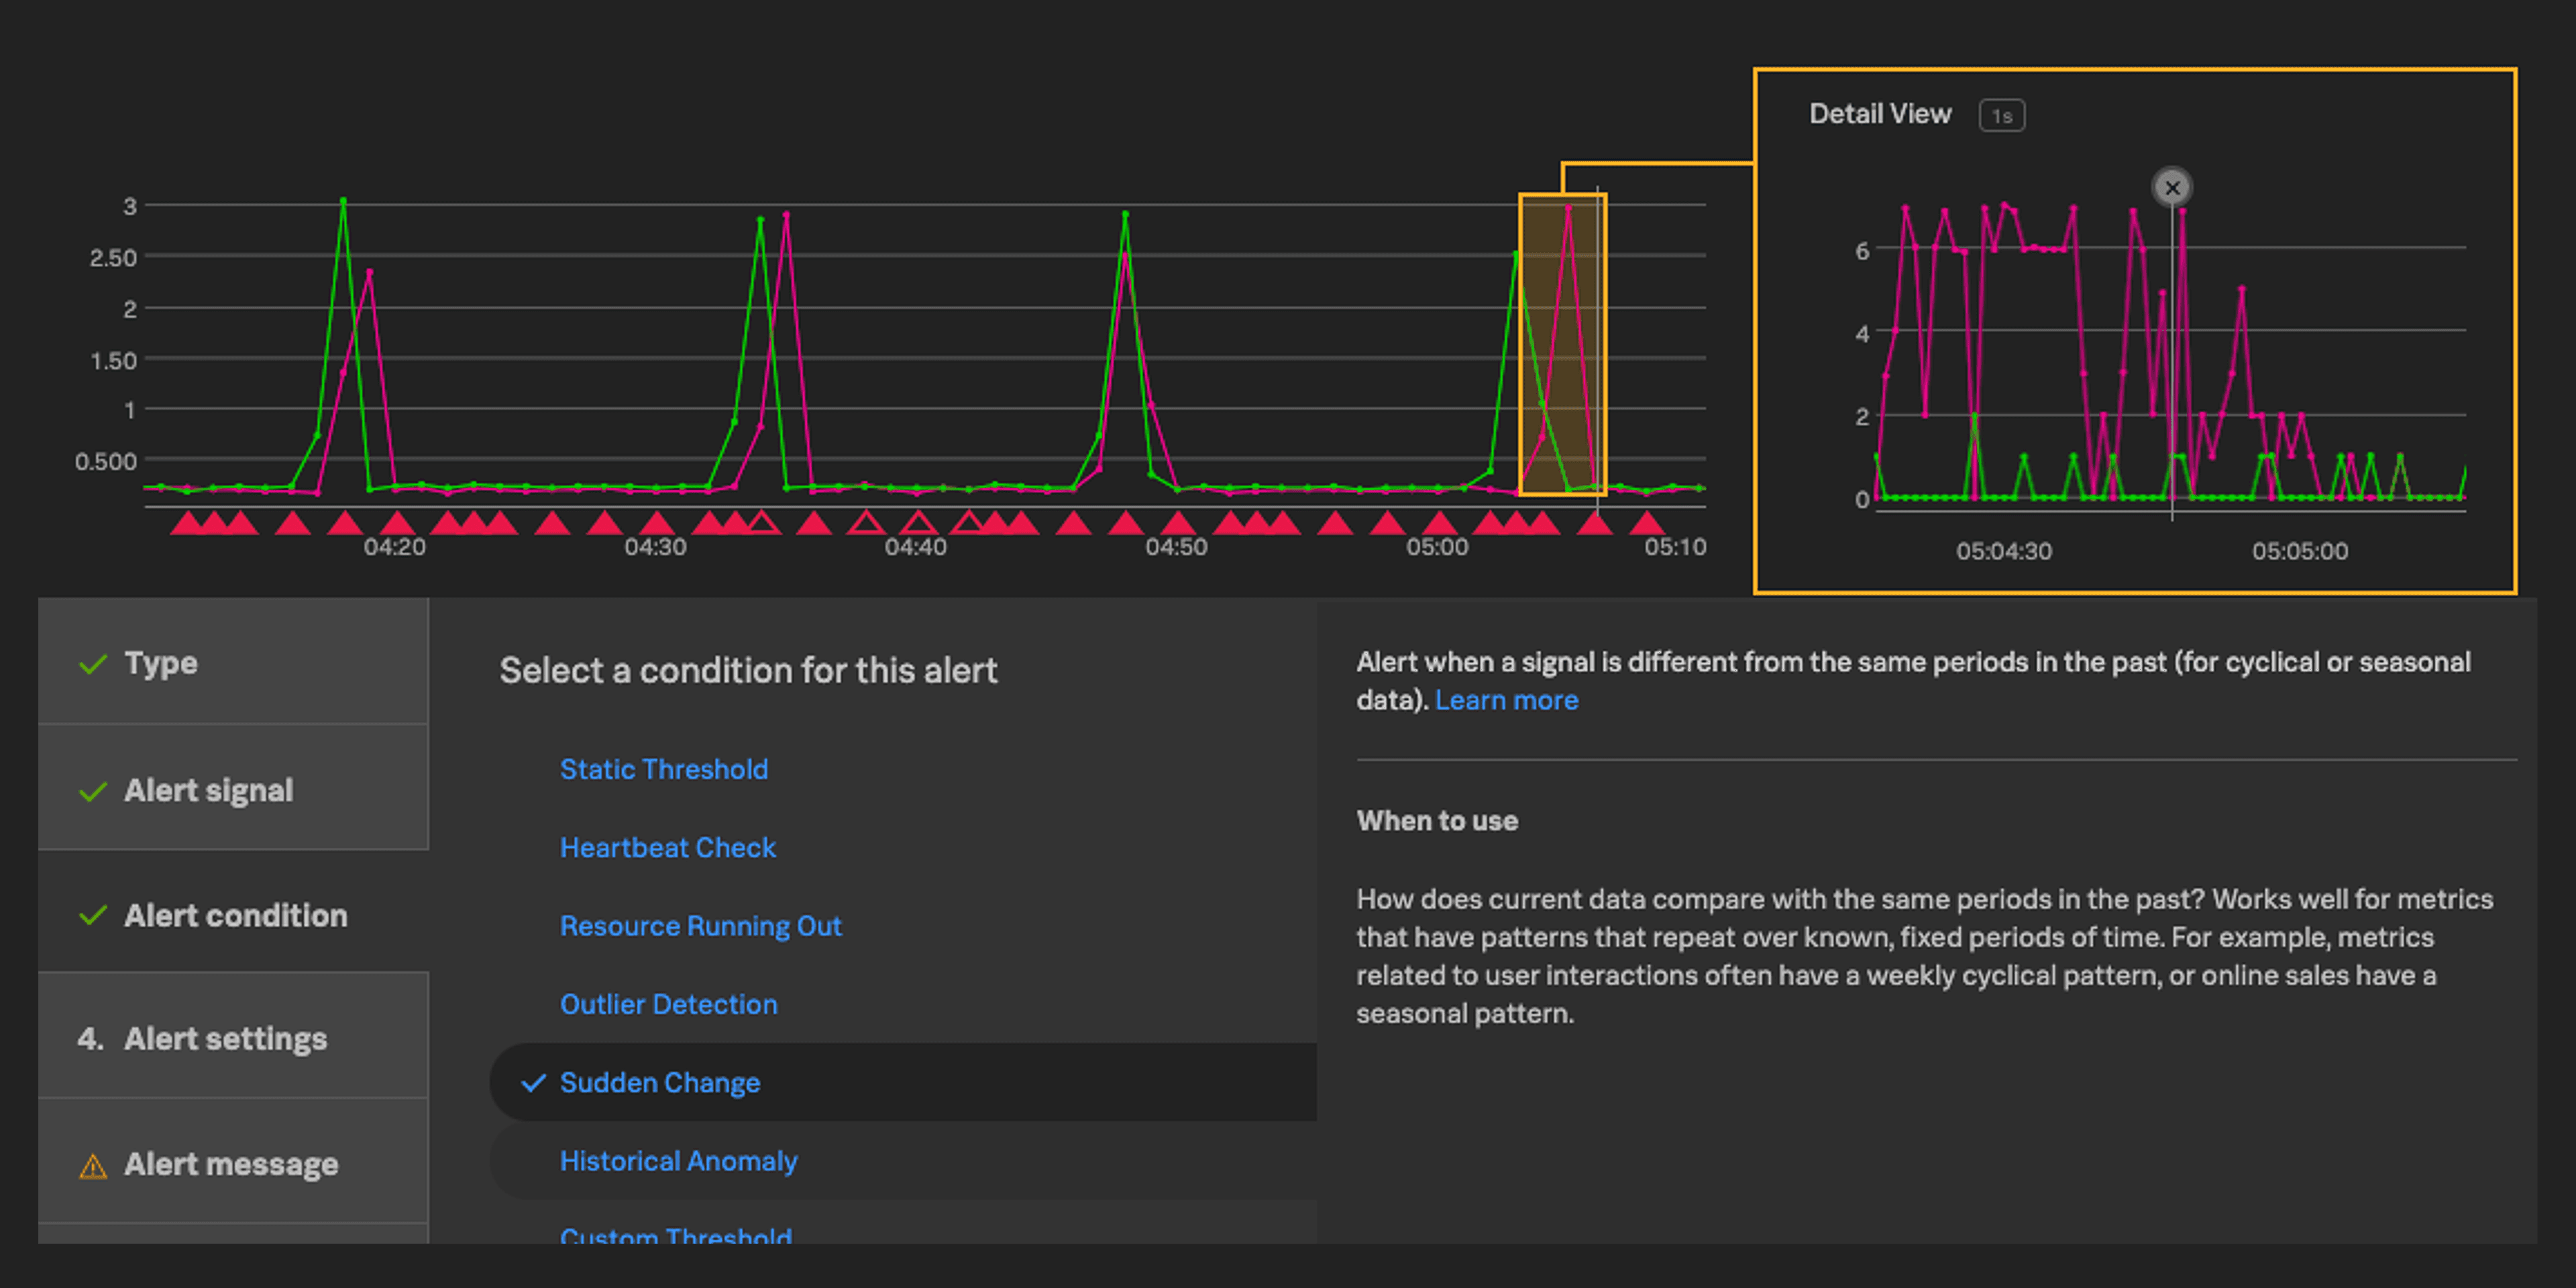Click the warning icon beside Alert message
Image resolution: width=2576 pixels, height=1288 pixels.
click(93, 1166)
